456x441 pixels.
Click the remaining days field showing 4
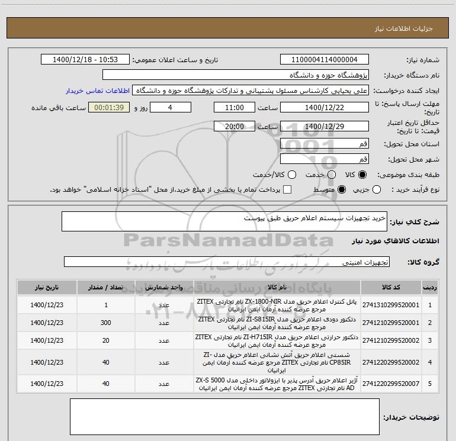point(171,108)
